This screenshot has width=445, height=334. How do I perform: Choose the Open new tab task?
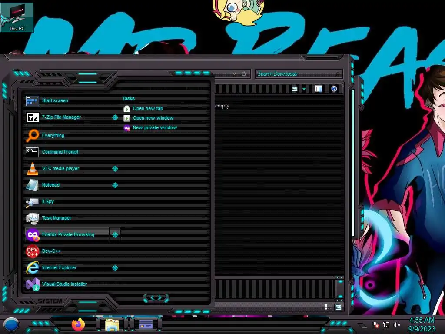143,108
